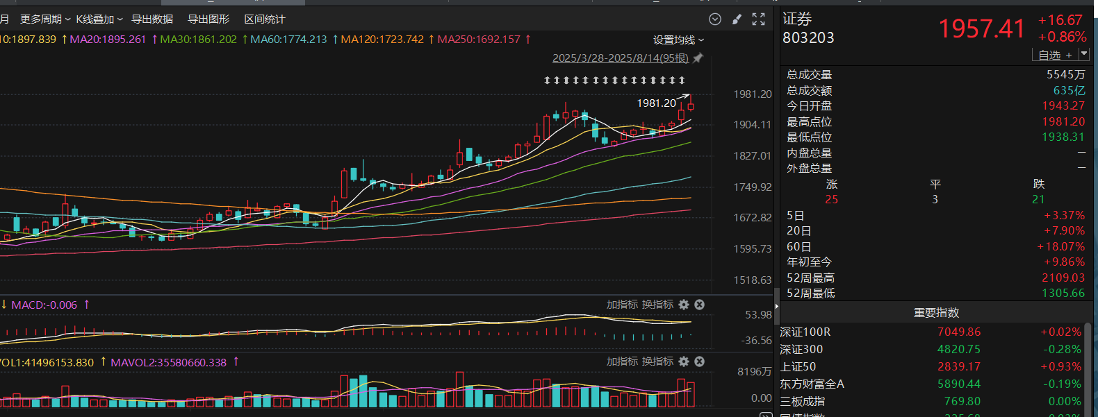Click 重要指数 section header

coord(936,313)
